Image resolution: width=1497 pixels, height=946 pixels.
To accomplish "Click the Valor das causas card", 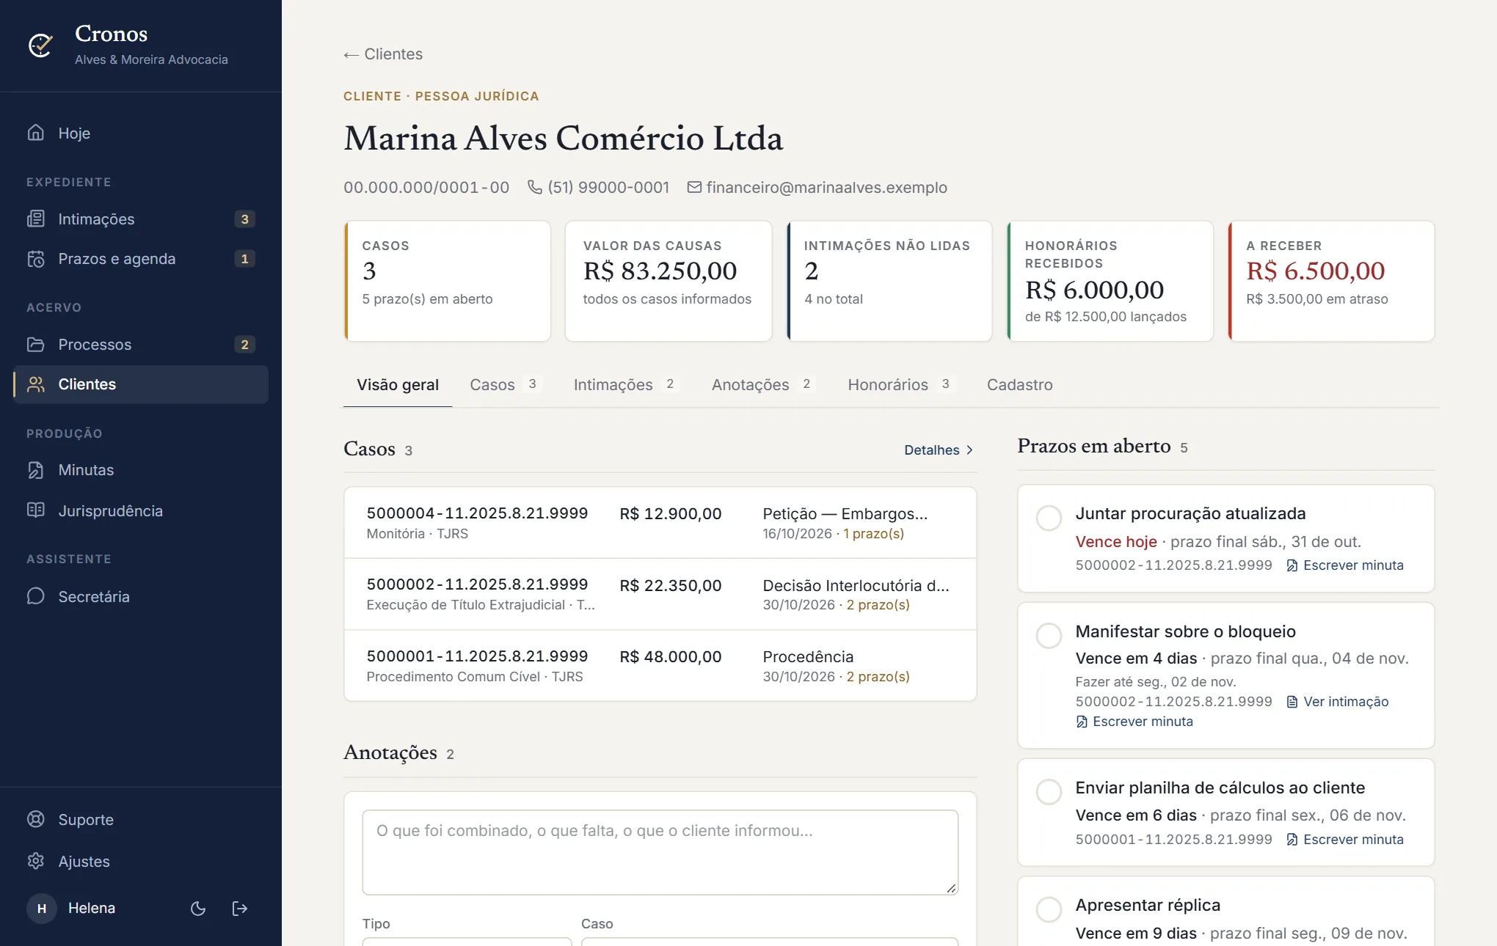I will (669, 281).
